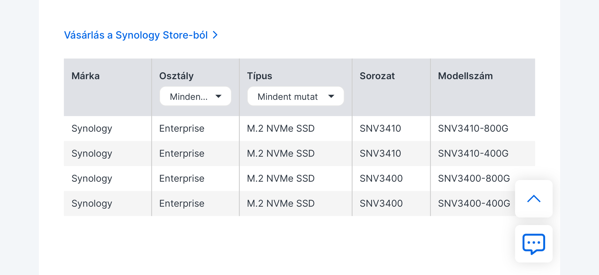599x275 pixels.
Task: Click Synology brand in SNV3410-400G row
Action: click(92, 153)
